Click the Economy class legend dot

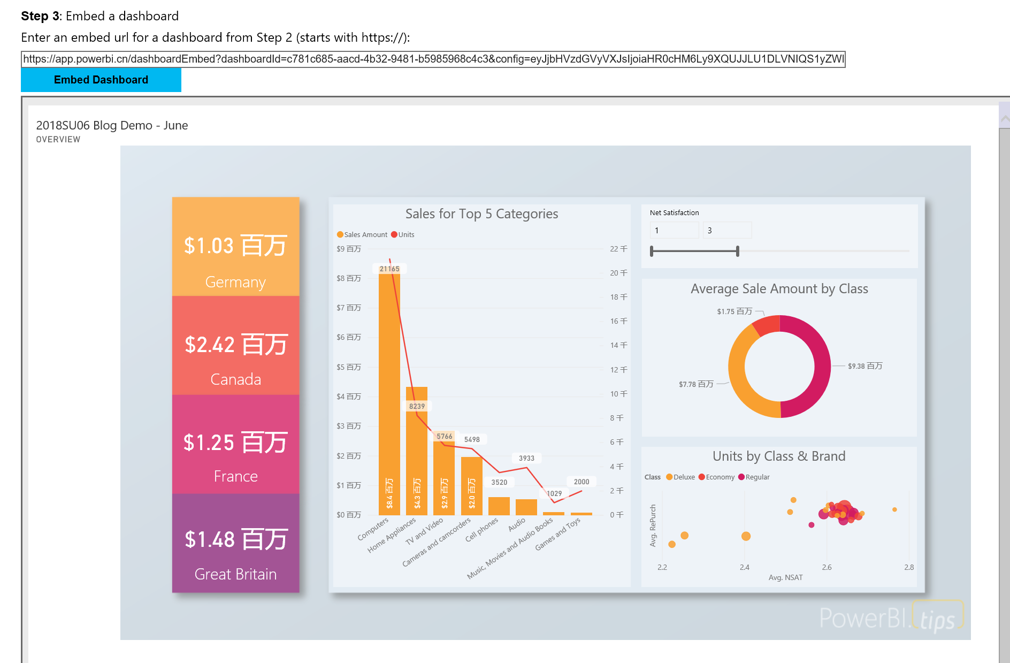coord(701,477)
